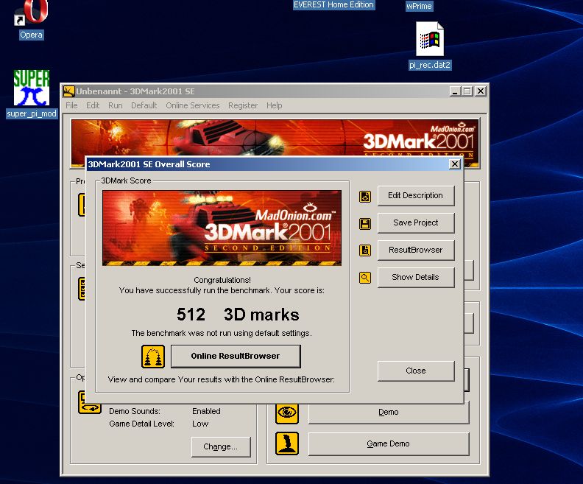
Task: Select the wPrime desktop shortcut label
Action: click(419, 6)
